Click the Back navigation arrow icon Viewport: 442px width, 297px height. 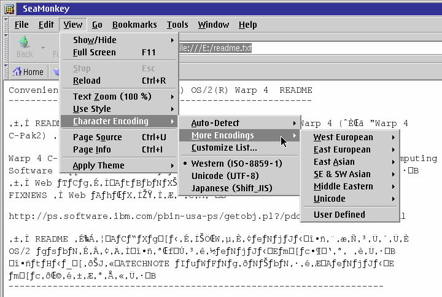click(x=25, y=43)
